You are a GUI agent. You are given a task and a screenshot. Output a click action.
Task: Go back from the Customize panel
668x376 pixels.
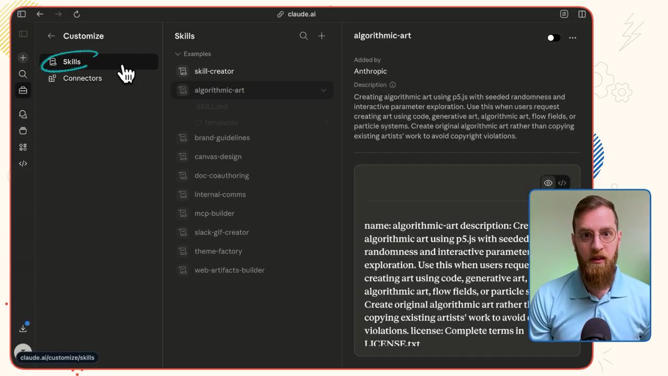[x=51, y=36]
